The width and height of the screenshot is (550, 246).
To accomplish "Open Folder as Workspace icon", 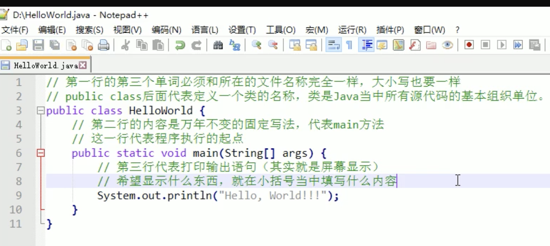I will tap(431, 45).
